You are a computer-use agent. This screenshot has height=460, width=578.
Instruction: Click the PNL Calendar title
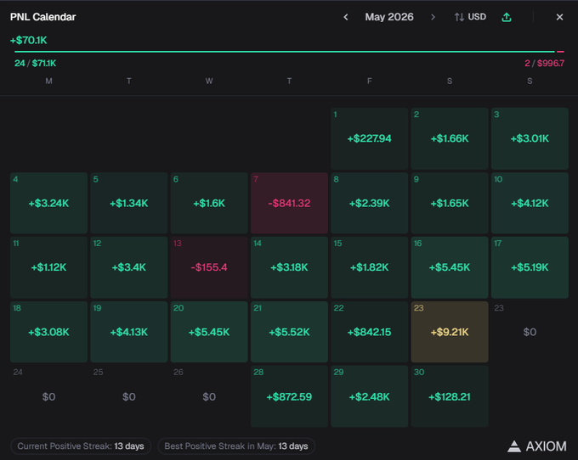coord(42,17)
